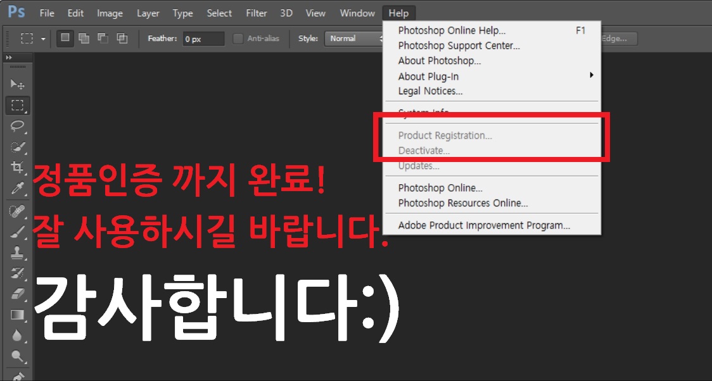Select the Lasso tool

pyautogui.click(x=17, y=127)
